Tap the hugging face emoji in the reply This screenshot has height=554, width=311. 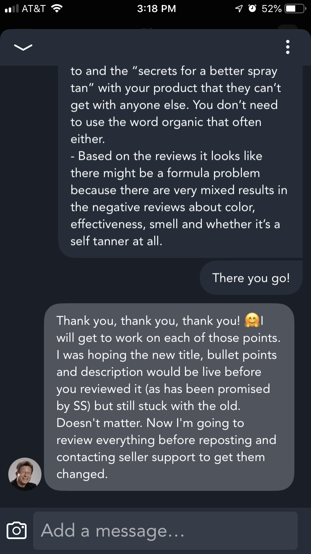pos(252,320)
